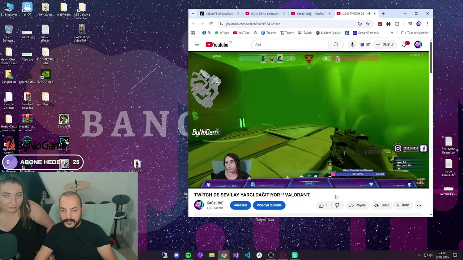Open Spotify from the taskbar

point(188,255)
